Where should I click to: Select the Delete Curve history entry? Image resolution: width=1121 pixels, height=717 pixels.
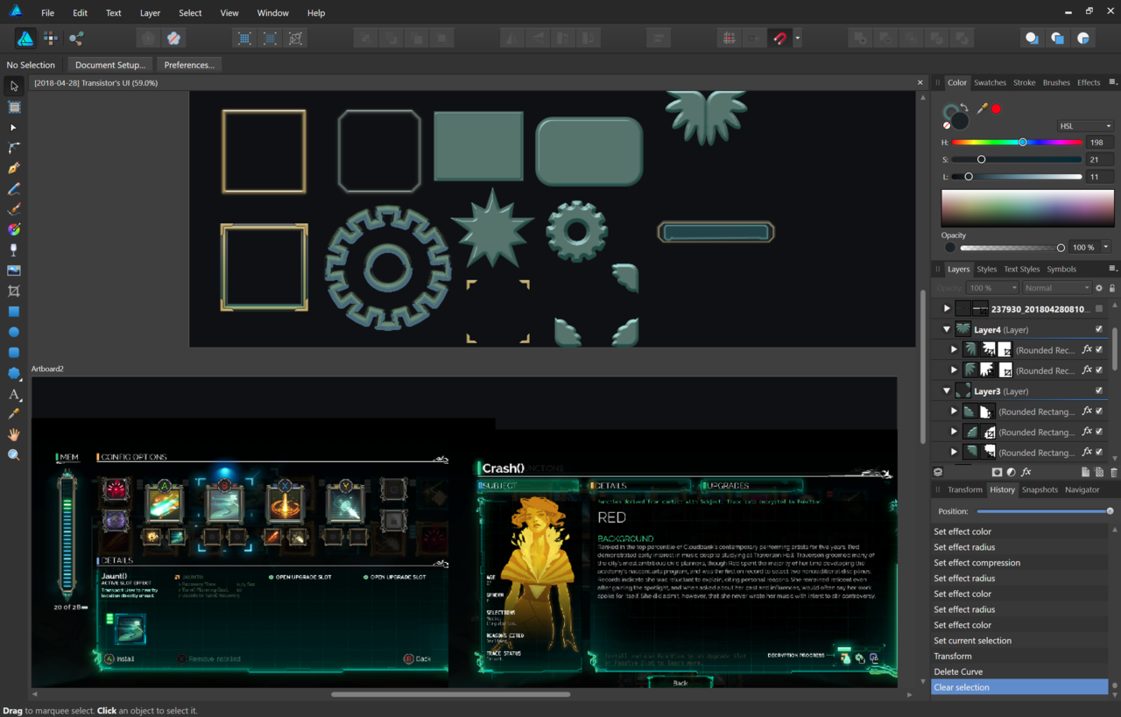point(1019,671)
